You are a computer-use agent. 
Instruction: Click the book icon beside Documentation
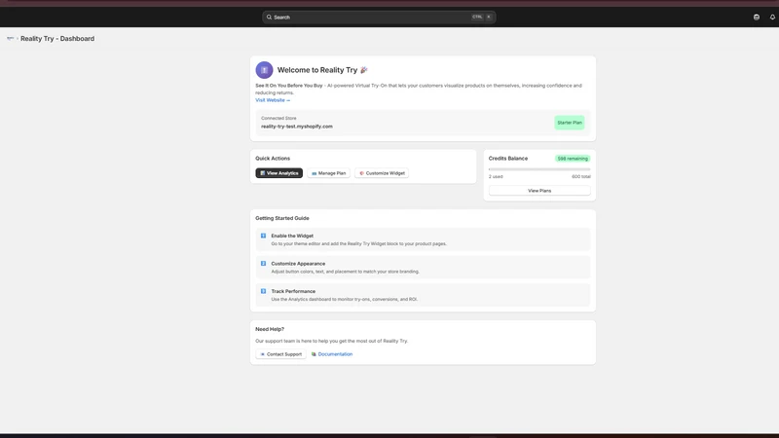314,354
